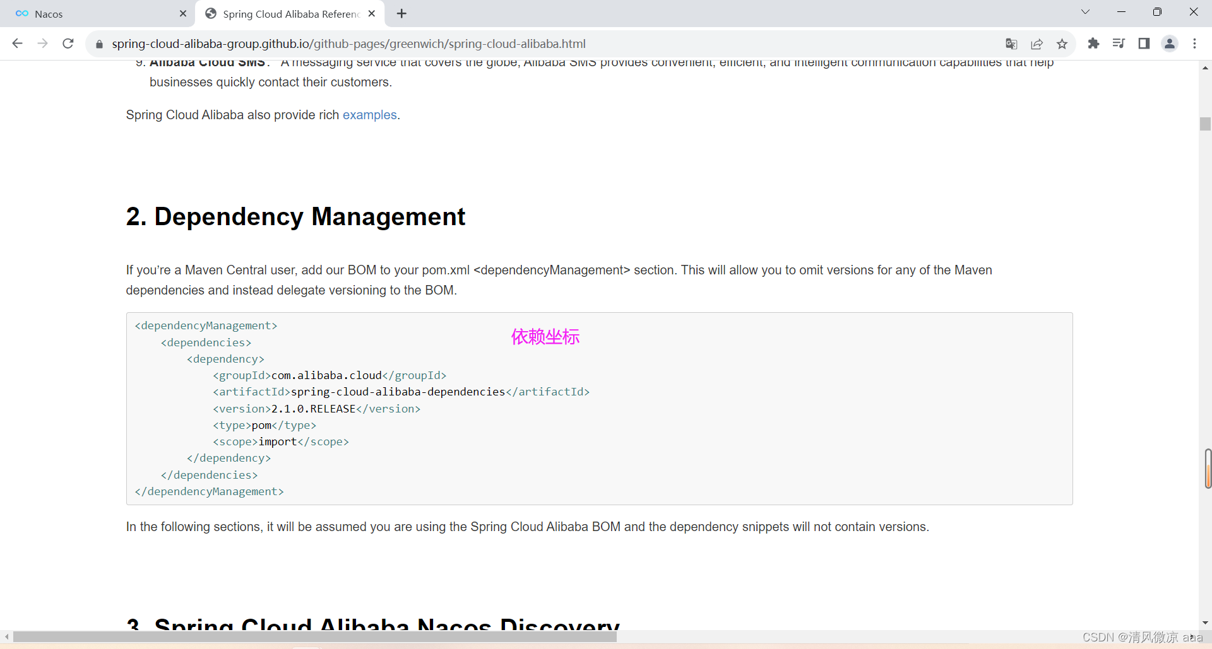Close the Spring Cloud Alibaba tab
The width and height of the screenshot is (1212, 649).
[x=372, y=13]
